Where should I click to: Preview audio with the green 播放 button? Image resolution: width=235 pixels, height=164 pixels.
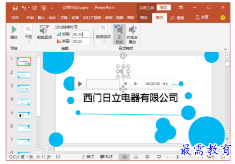14,32
